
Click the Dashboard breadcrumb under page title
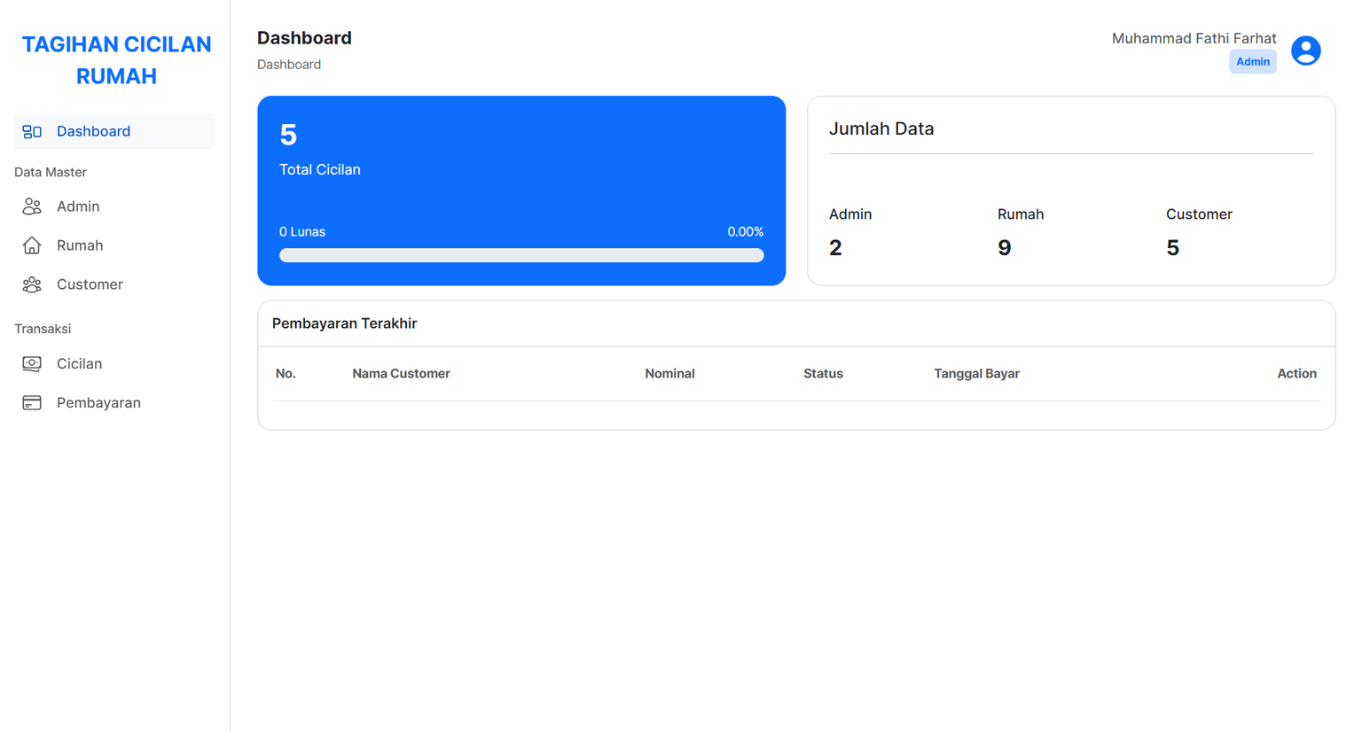(x=289, y=65)
